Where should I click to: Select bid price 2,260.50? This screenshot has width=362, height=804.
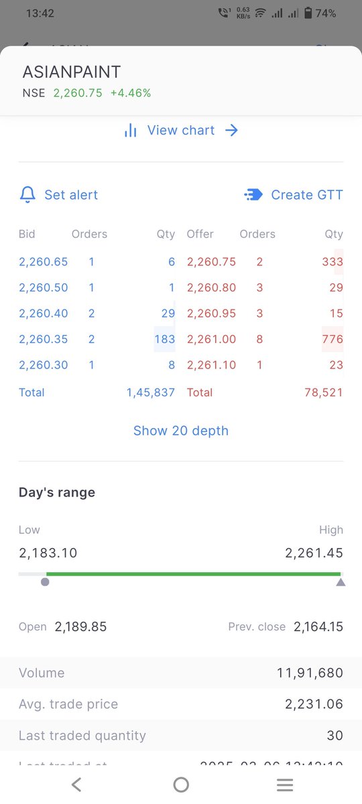coord(44,287)
